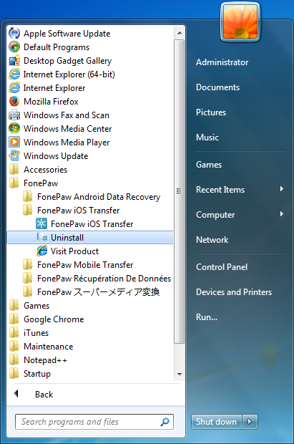Open Network from the right pane
The width and height of the screenshot is (294, 444).
[212, 240]
